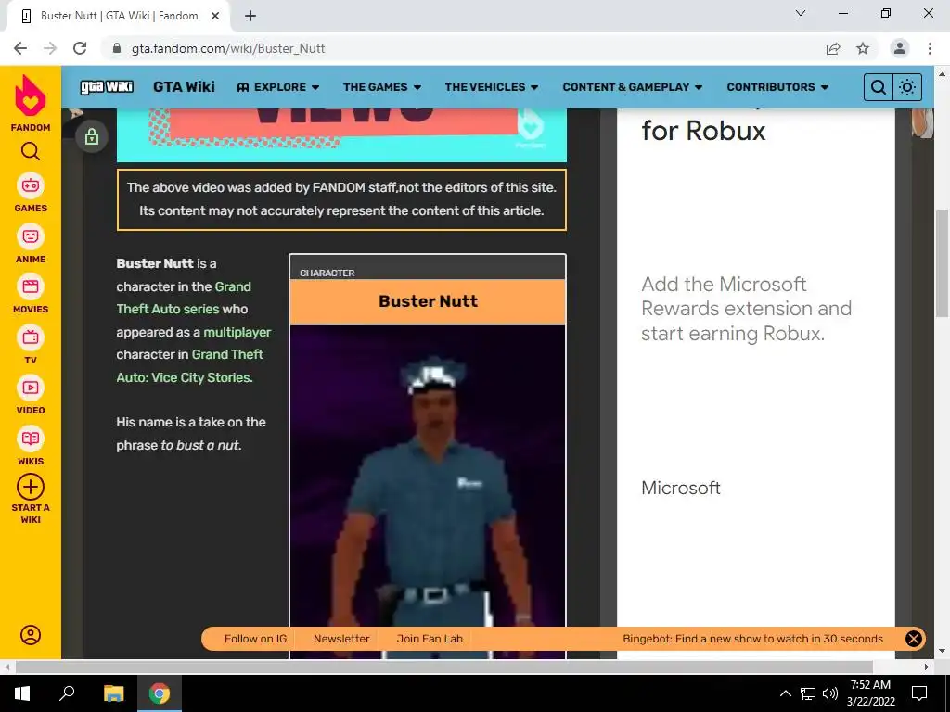Click the GTA Wiki logo image

107,86
